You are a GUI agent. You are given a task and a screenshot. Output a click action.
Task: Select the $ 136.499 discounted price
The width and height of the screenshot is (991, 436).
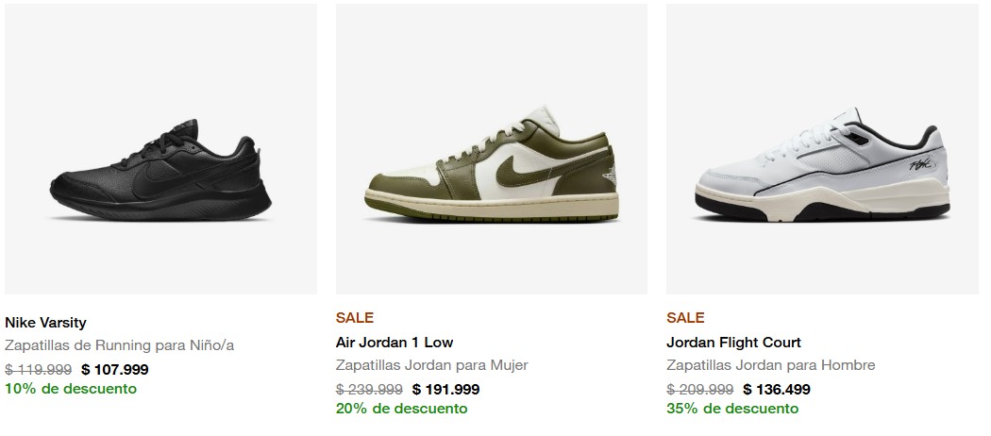[777, 390]
